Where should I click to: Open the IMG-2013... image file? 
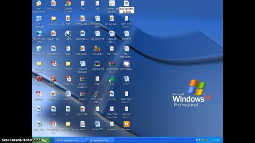coord(53,3)
